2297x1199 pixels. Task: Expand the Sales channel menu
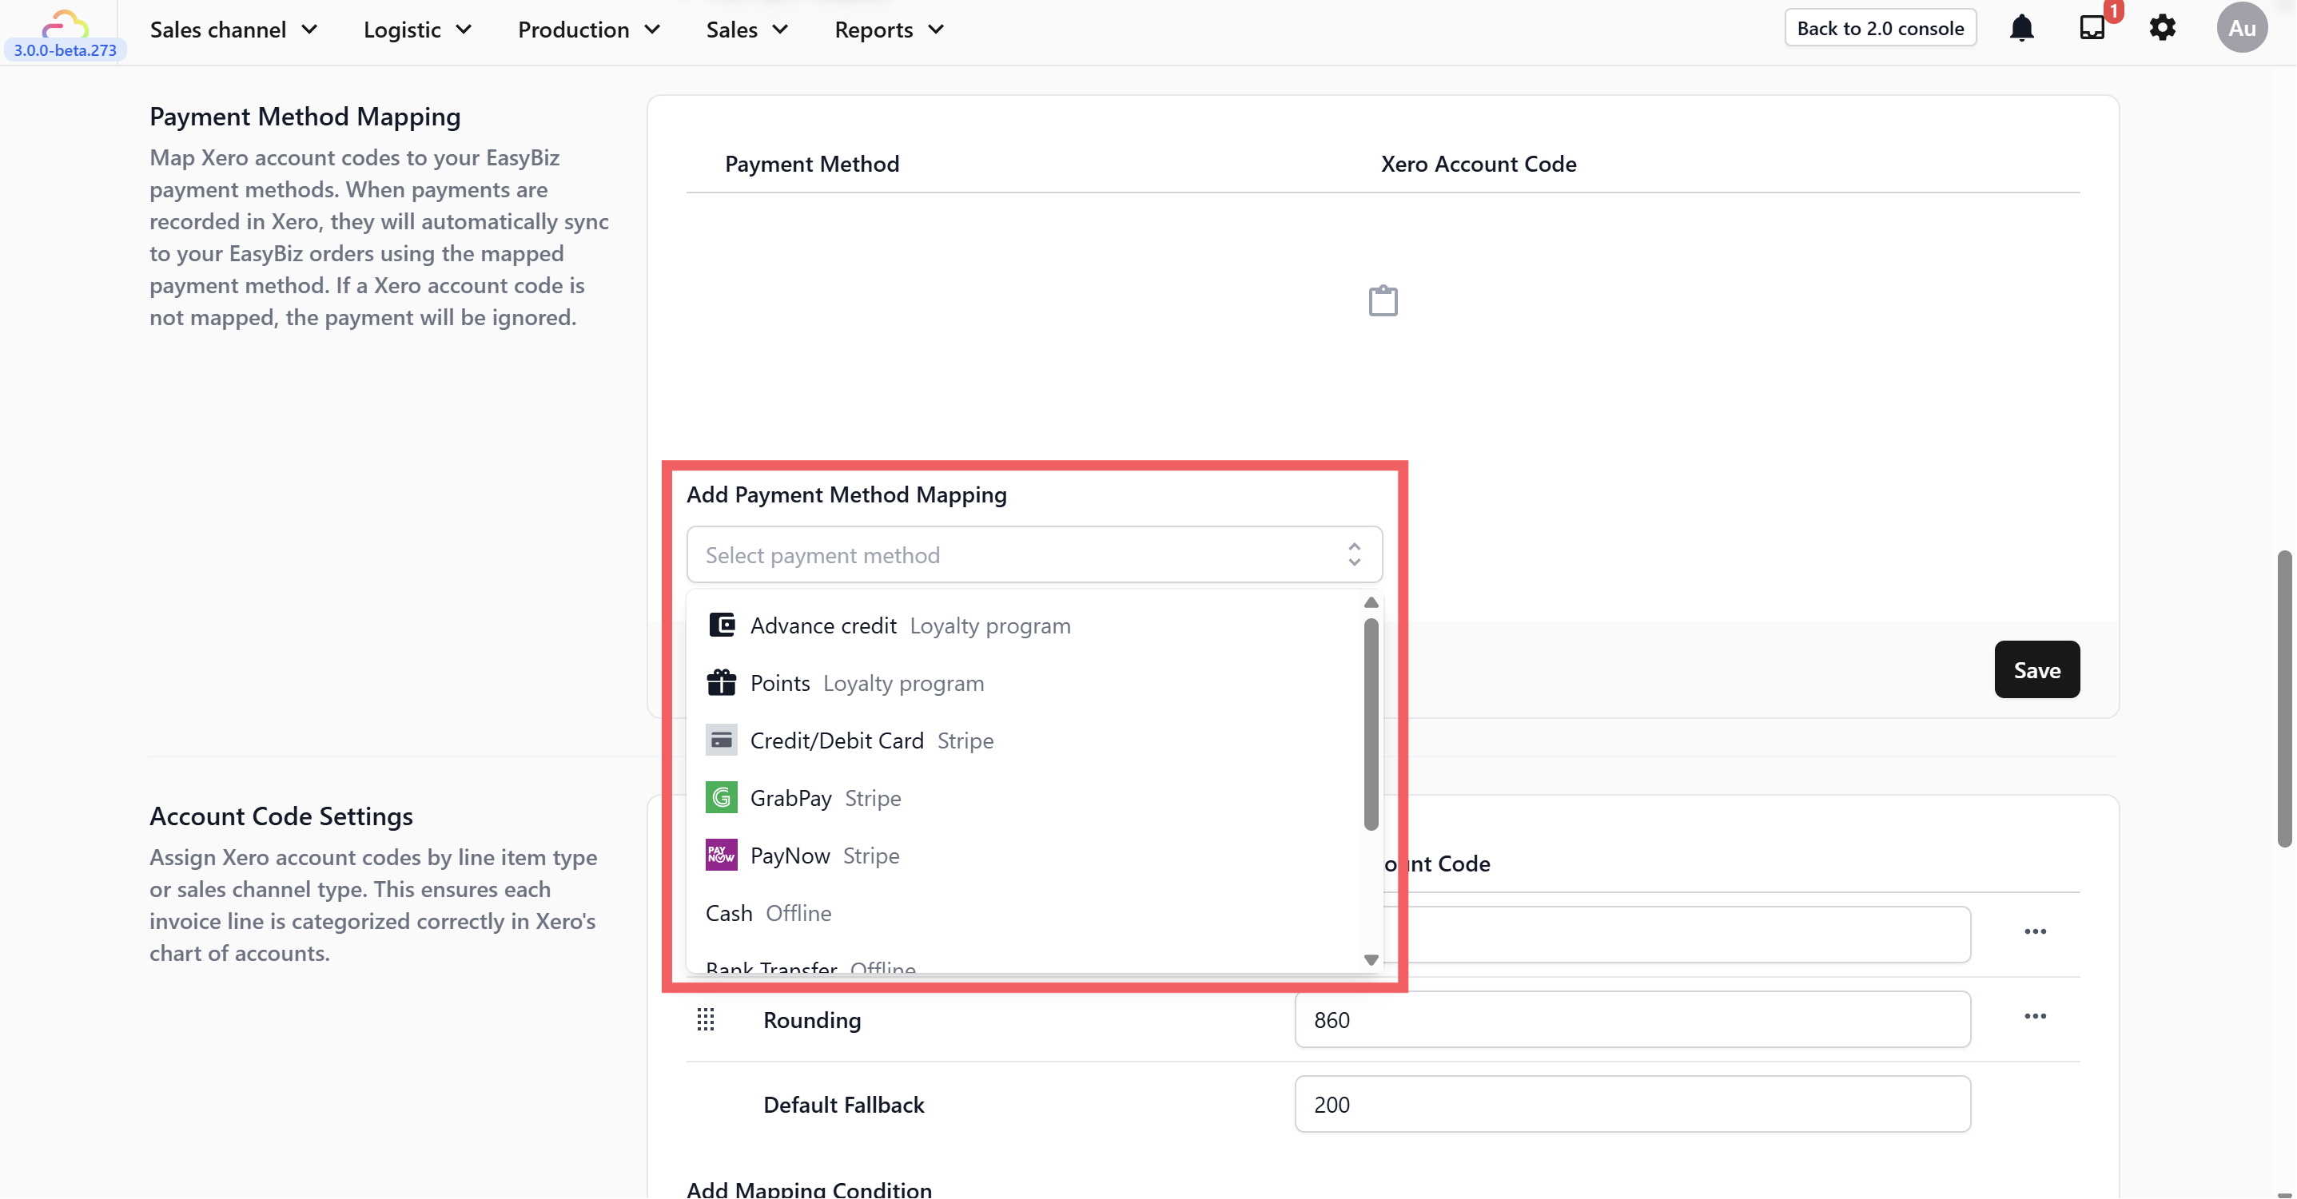pos(233,30)
